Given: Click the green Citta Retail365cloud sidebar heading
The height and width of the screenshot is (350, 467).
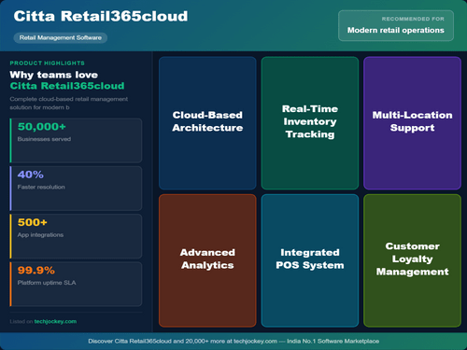Looking at the screenshot, I should pyautogui.click(x=67, y=86).
